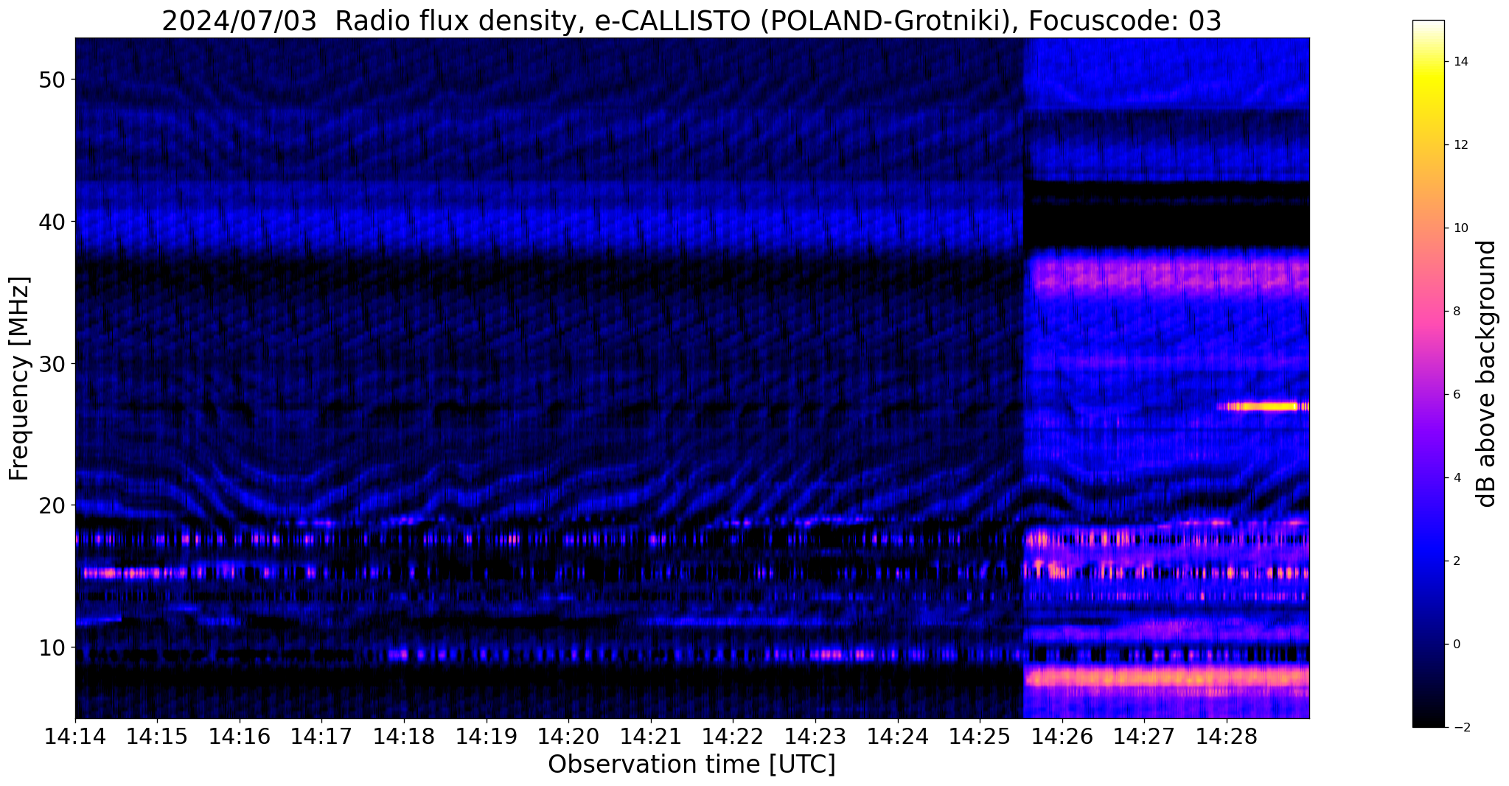This screenshot has height=786, width=1509.
Task: Click the colorbar tick label 12
Action: pyautogui.click(x=1460, y=145)
